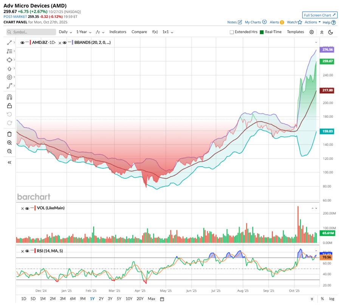Undo the last chart action

[x=9, y=114]
